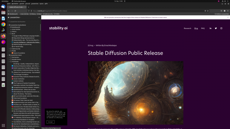Dismiss the white announcement banner
230x129 pixels.
click(228, 17)
